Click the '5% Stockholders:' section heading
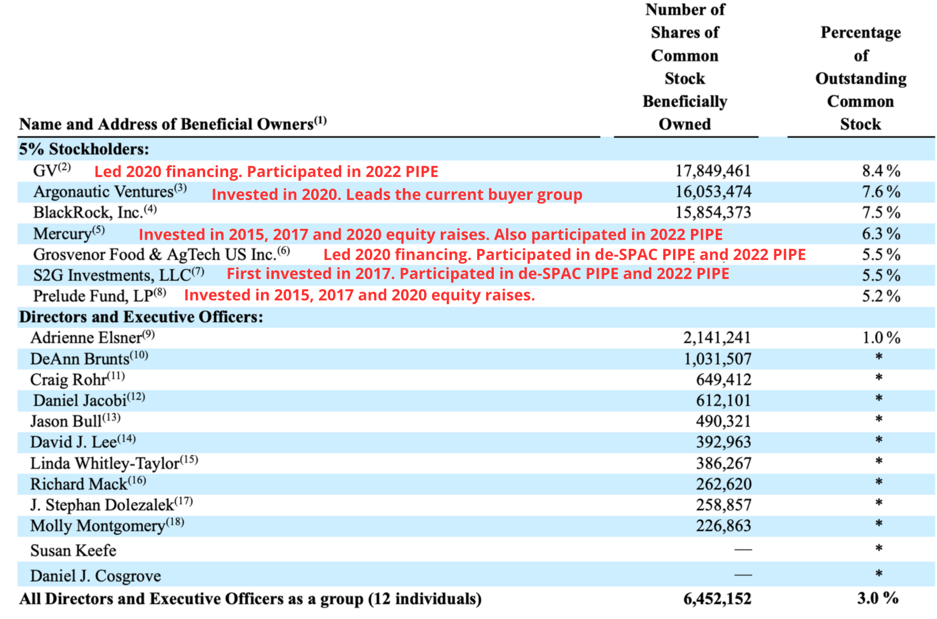Image resolution: width=937 pixels, height=619 pixels. click(x=84, y=149)
